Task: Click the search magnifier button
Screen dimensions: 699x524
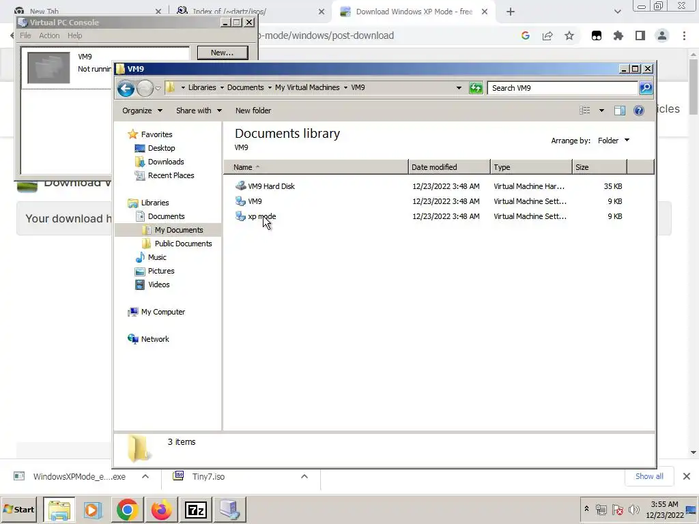Action: pos(646,88)
